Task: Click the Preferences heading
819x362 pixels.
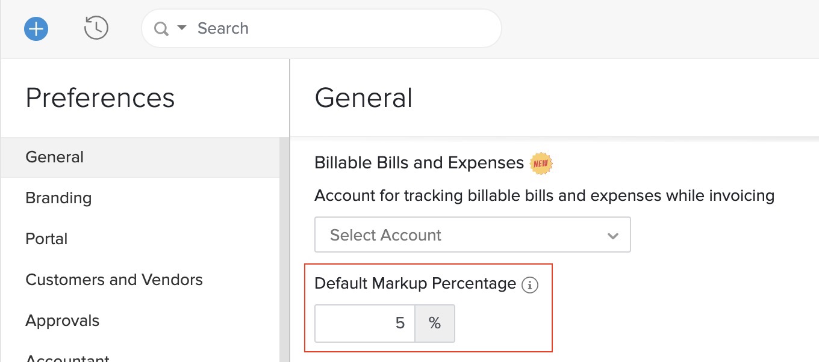Action: (100, 97)
